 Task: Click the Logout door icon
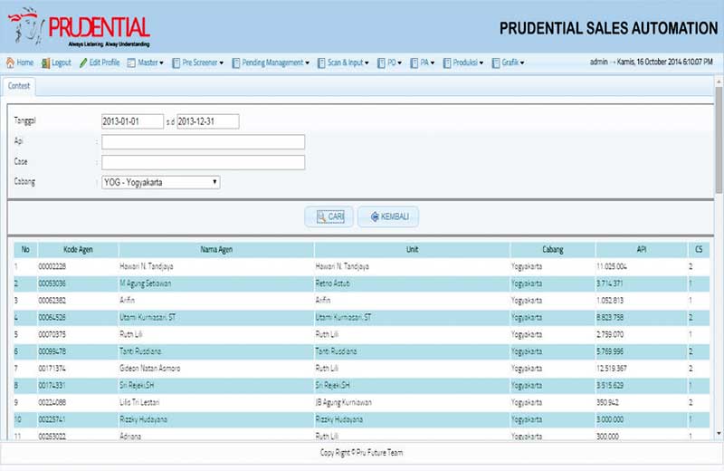pos(45,62)
